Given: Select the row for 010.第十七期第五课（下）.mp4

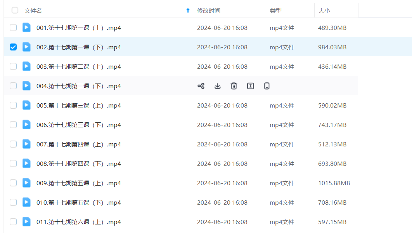Looking at the screenshot, I should pyautogui.click(x=13, y=202).
